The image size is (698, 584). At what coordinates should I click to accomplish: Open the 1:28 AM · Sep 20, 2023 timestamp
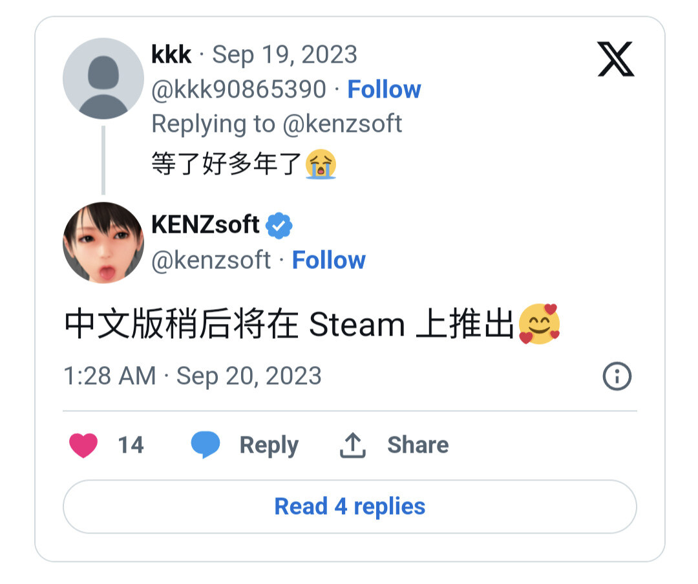(x=193, y=376)
